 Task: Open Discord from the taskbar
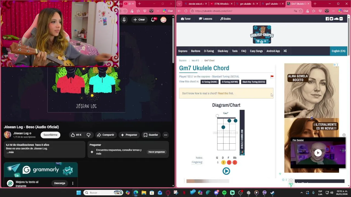tap(216, 193)
